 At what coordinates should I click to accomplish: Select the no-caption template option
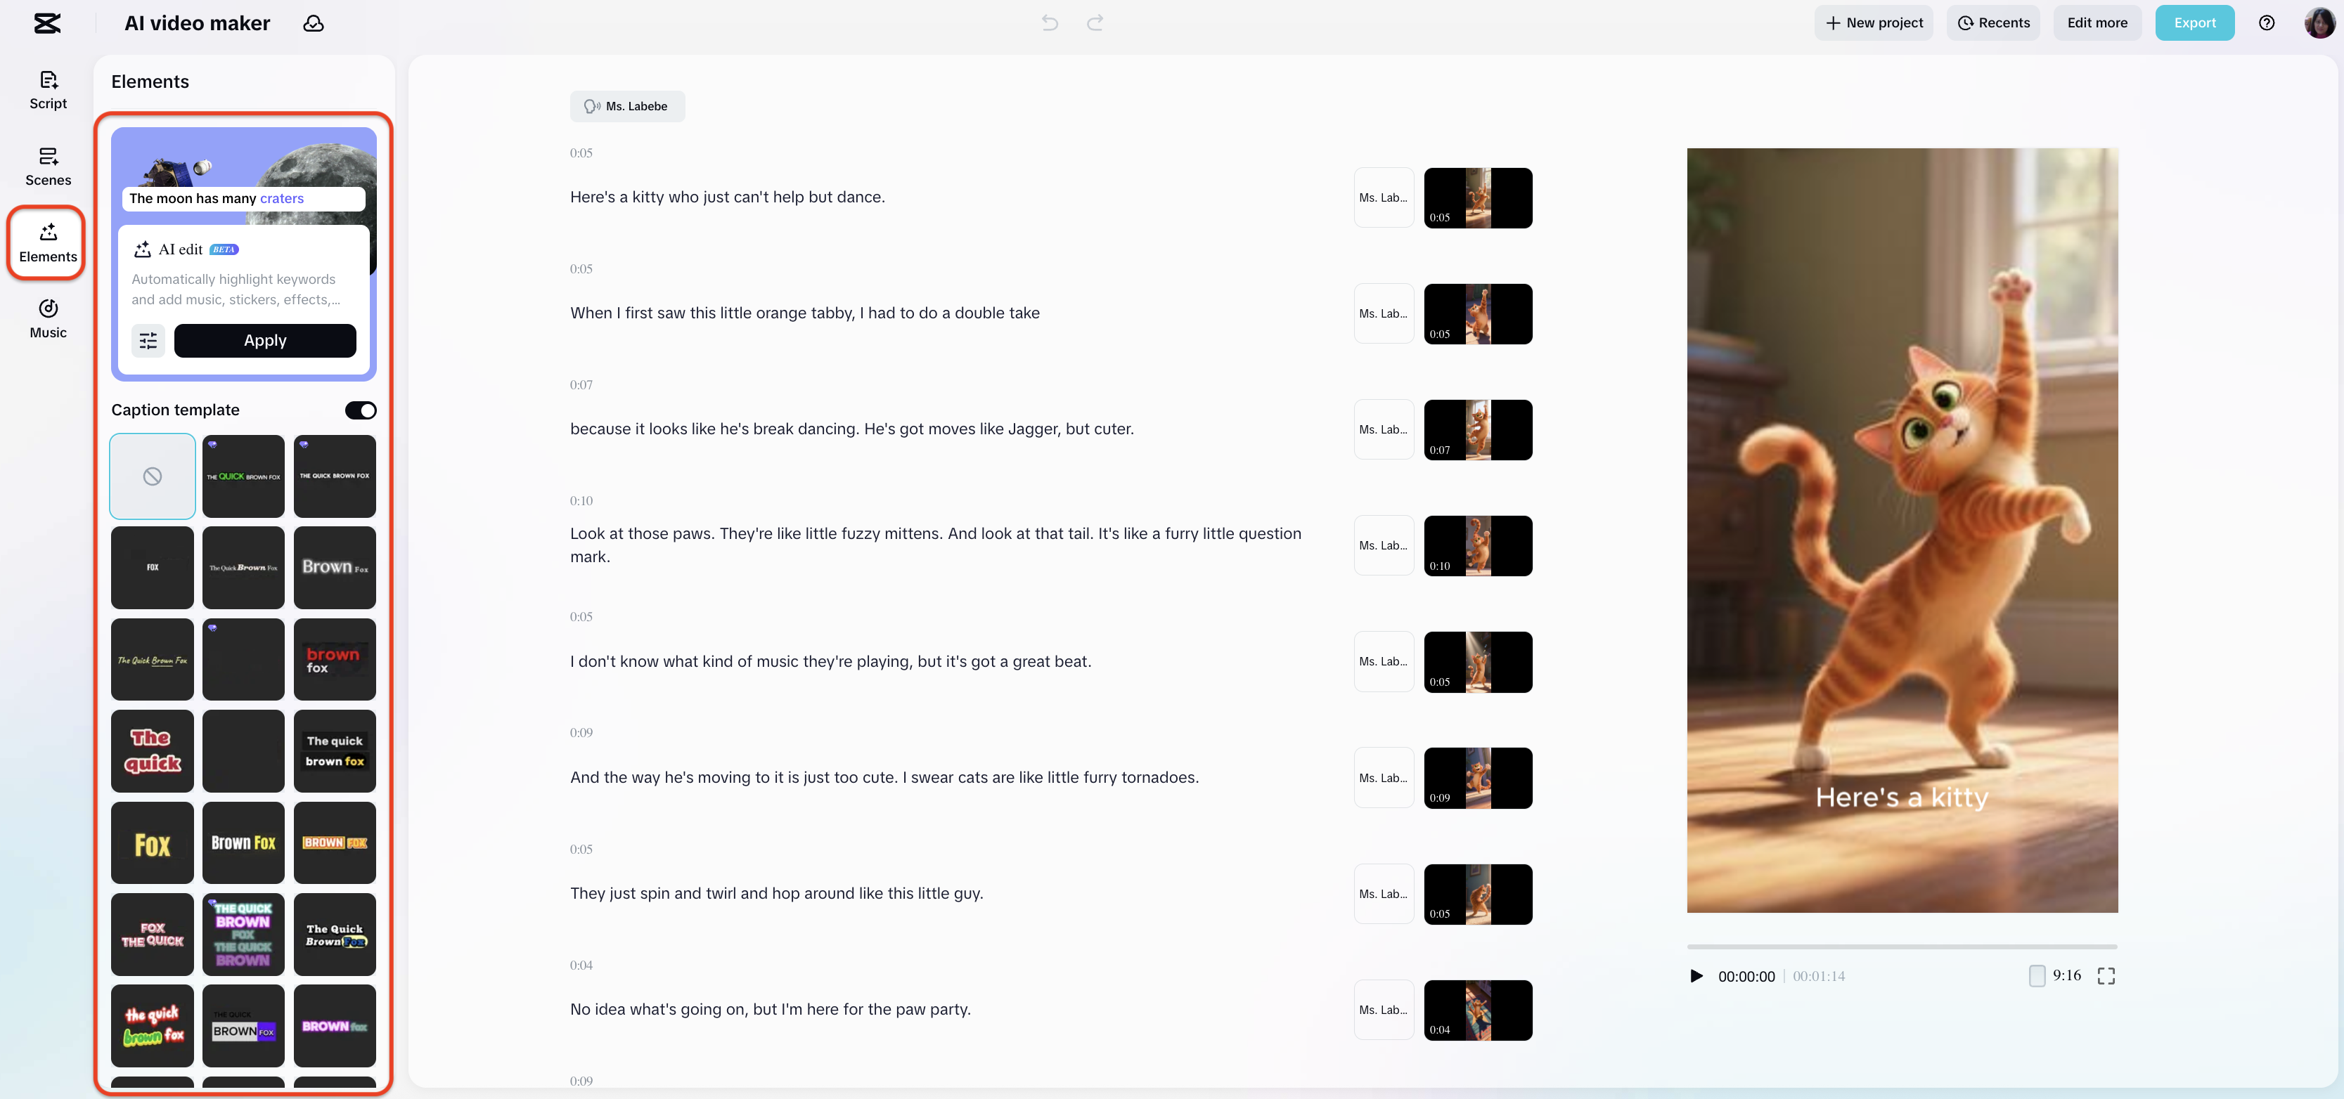click(152, 476)
